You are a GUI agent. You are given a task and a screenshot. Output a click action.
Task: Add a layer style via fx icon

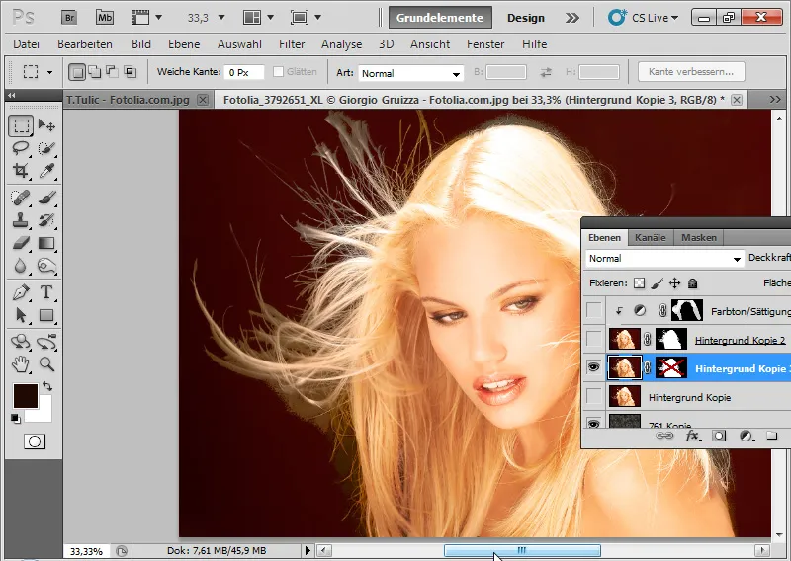point(692,436)
